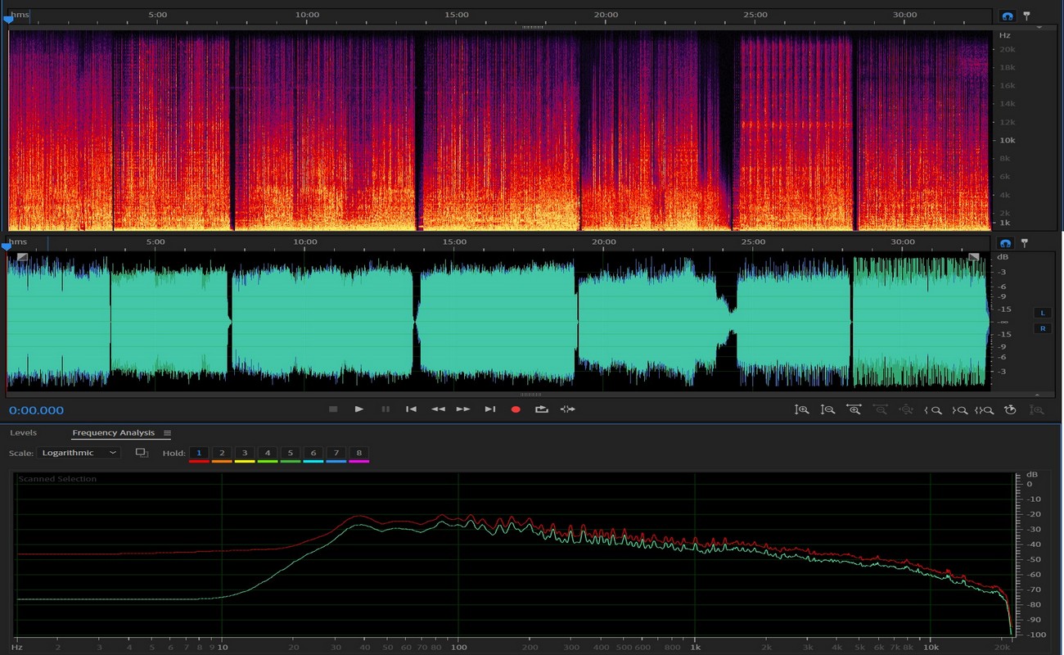Screen dimensions: 1064x655
Task: Click the red Record button
Action: click(516, 409)
